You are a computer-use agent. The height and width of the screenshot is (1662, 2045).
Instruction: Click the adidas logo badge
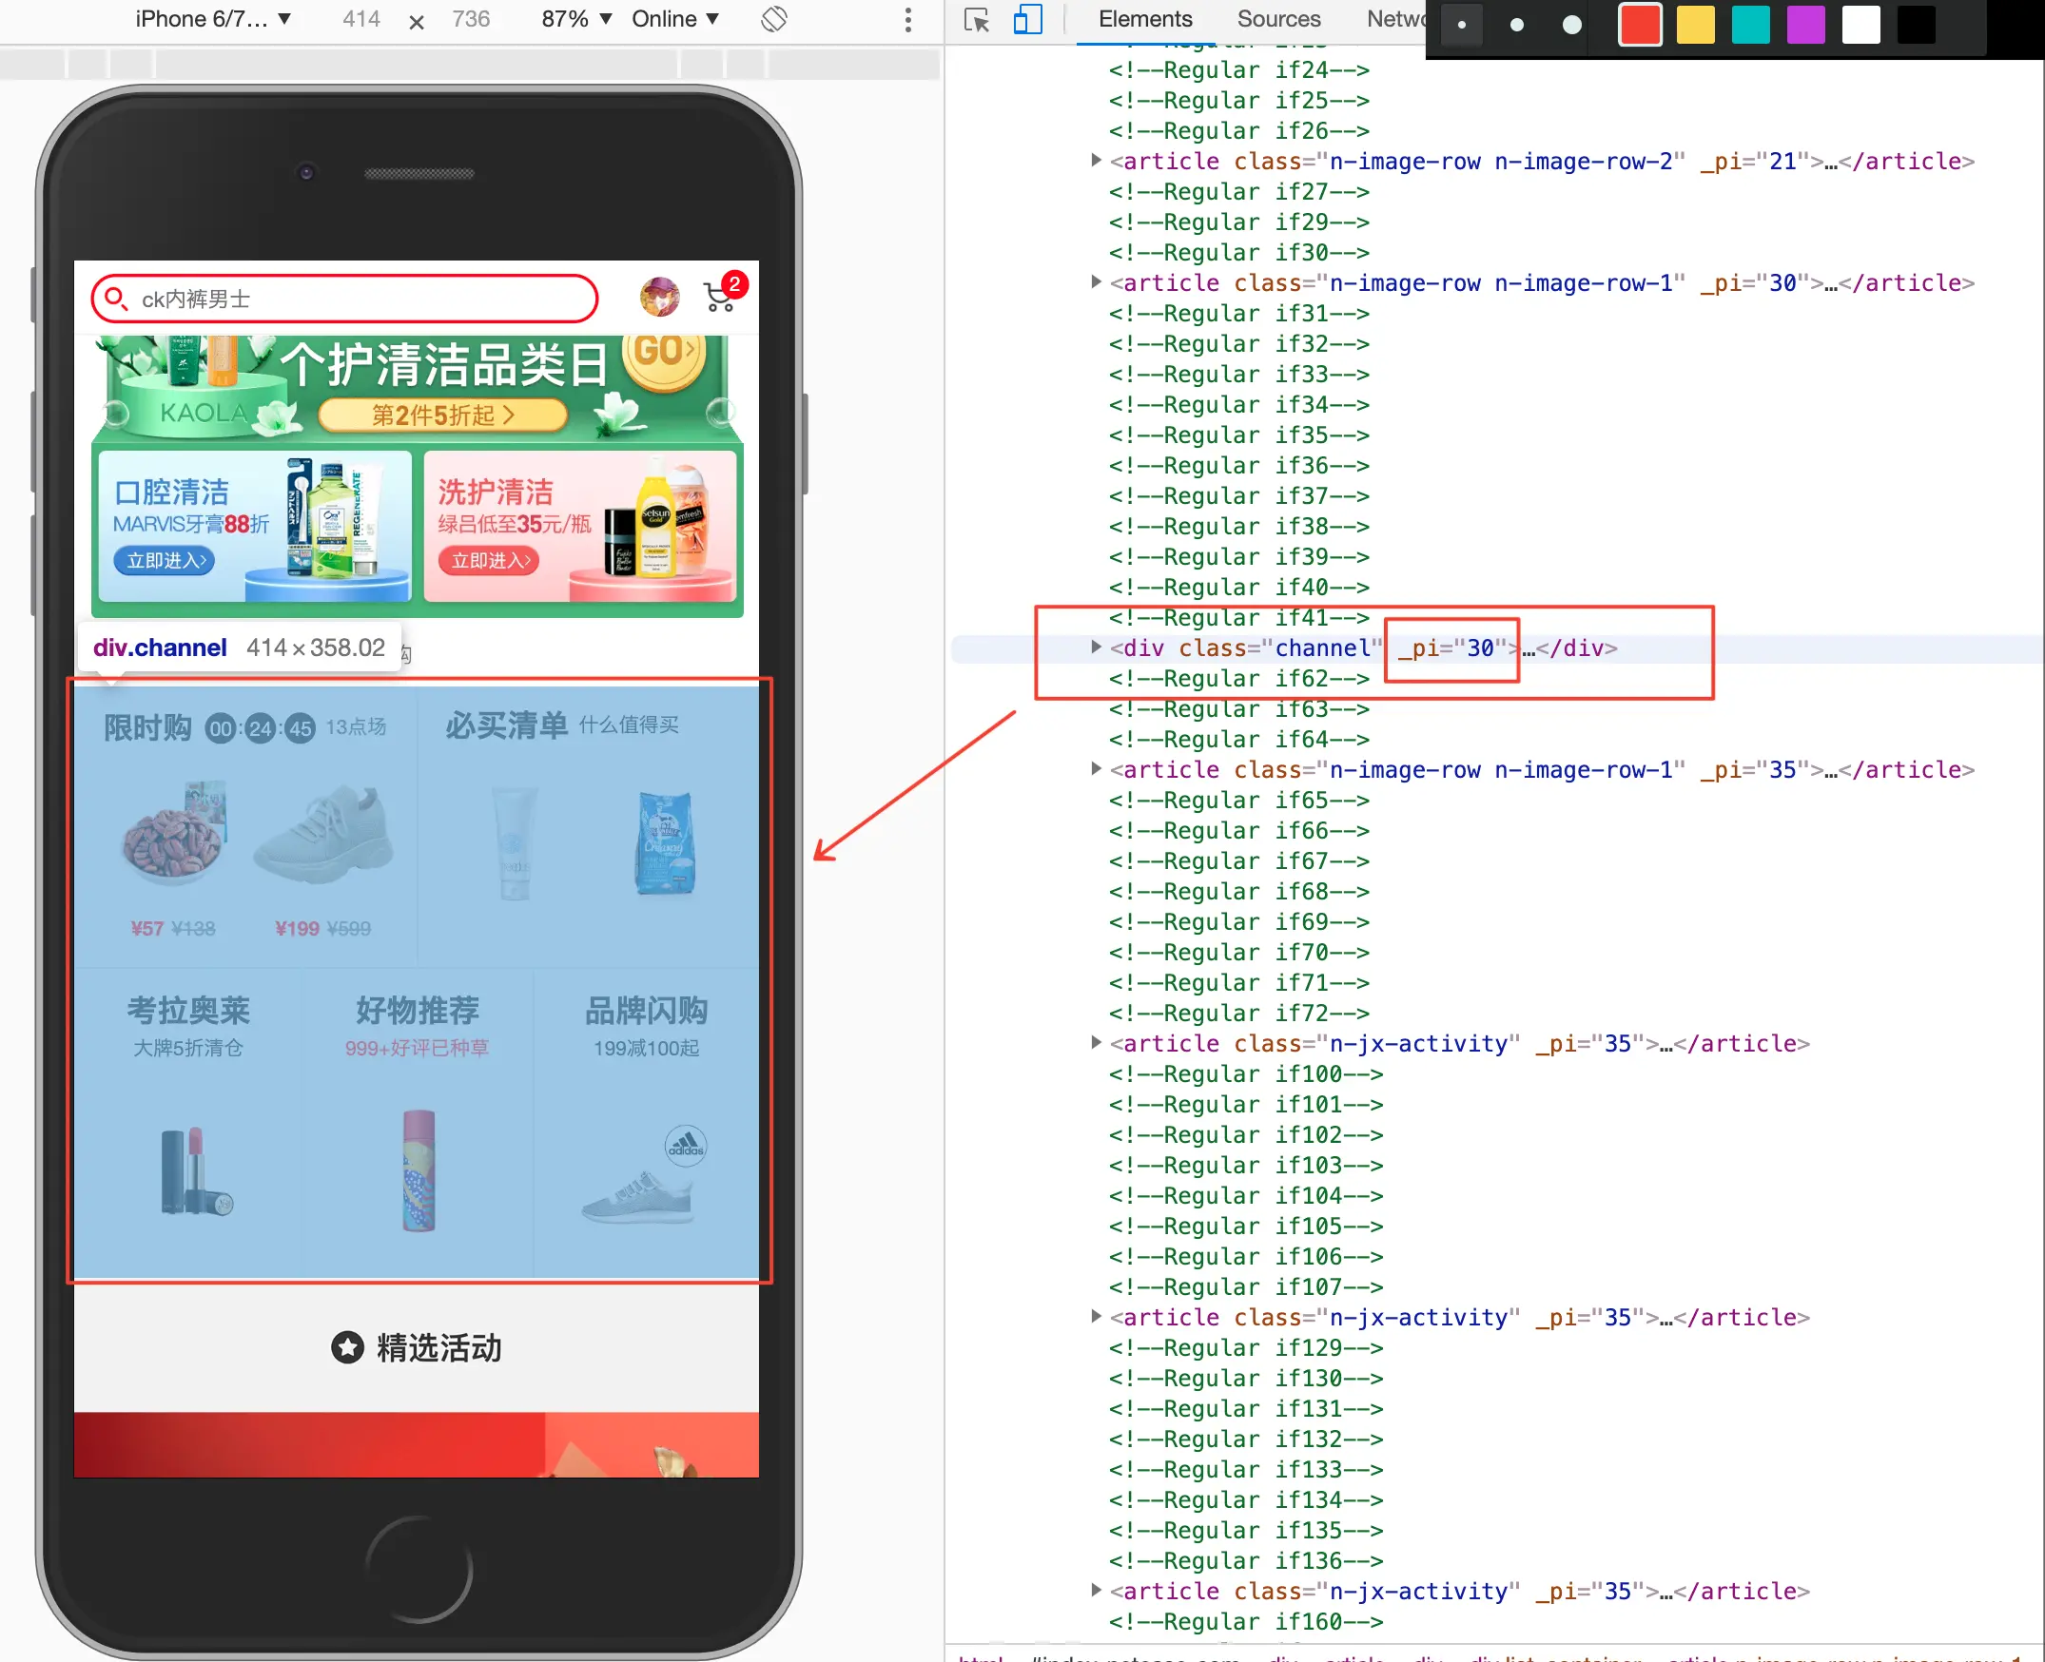(x=686, y=1146)
